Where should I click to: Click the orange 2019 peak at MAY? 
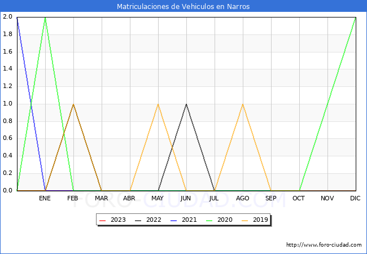(158, 104)
